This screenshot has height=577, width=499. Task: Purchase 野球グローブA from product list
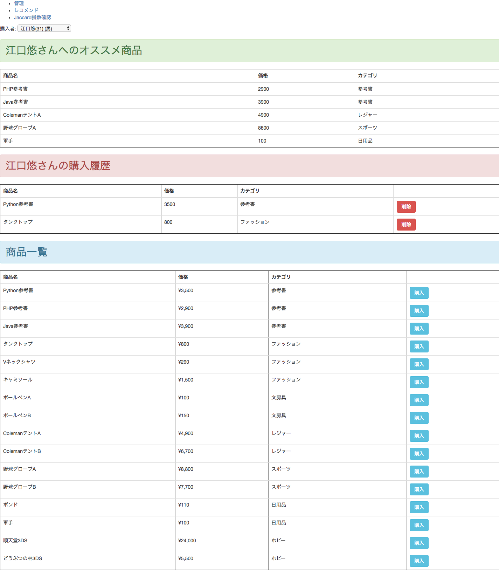point(419,472)
